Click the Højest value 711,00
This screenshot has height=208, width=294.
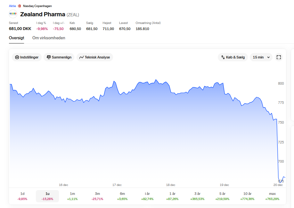coord(108,29)
